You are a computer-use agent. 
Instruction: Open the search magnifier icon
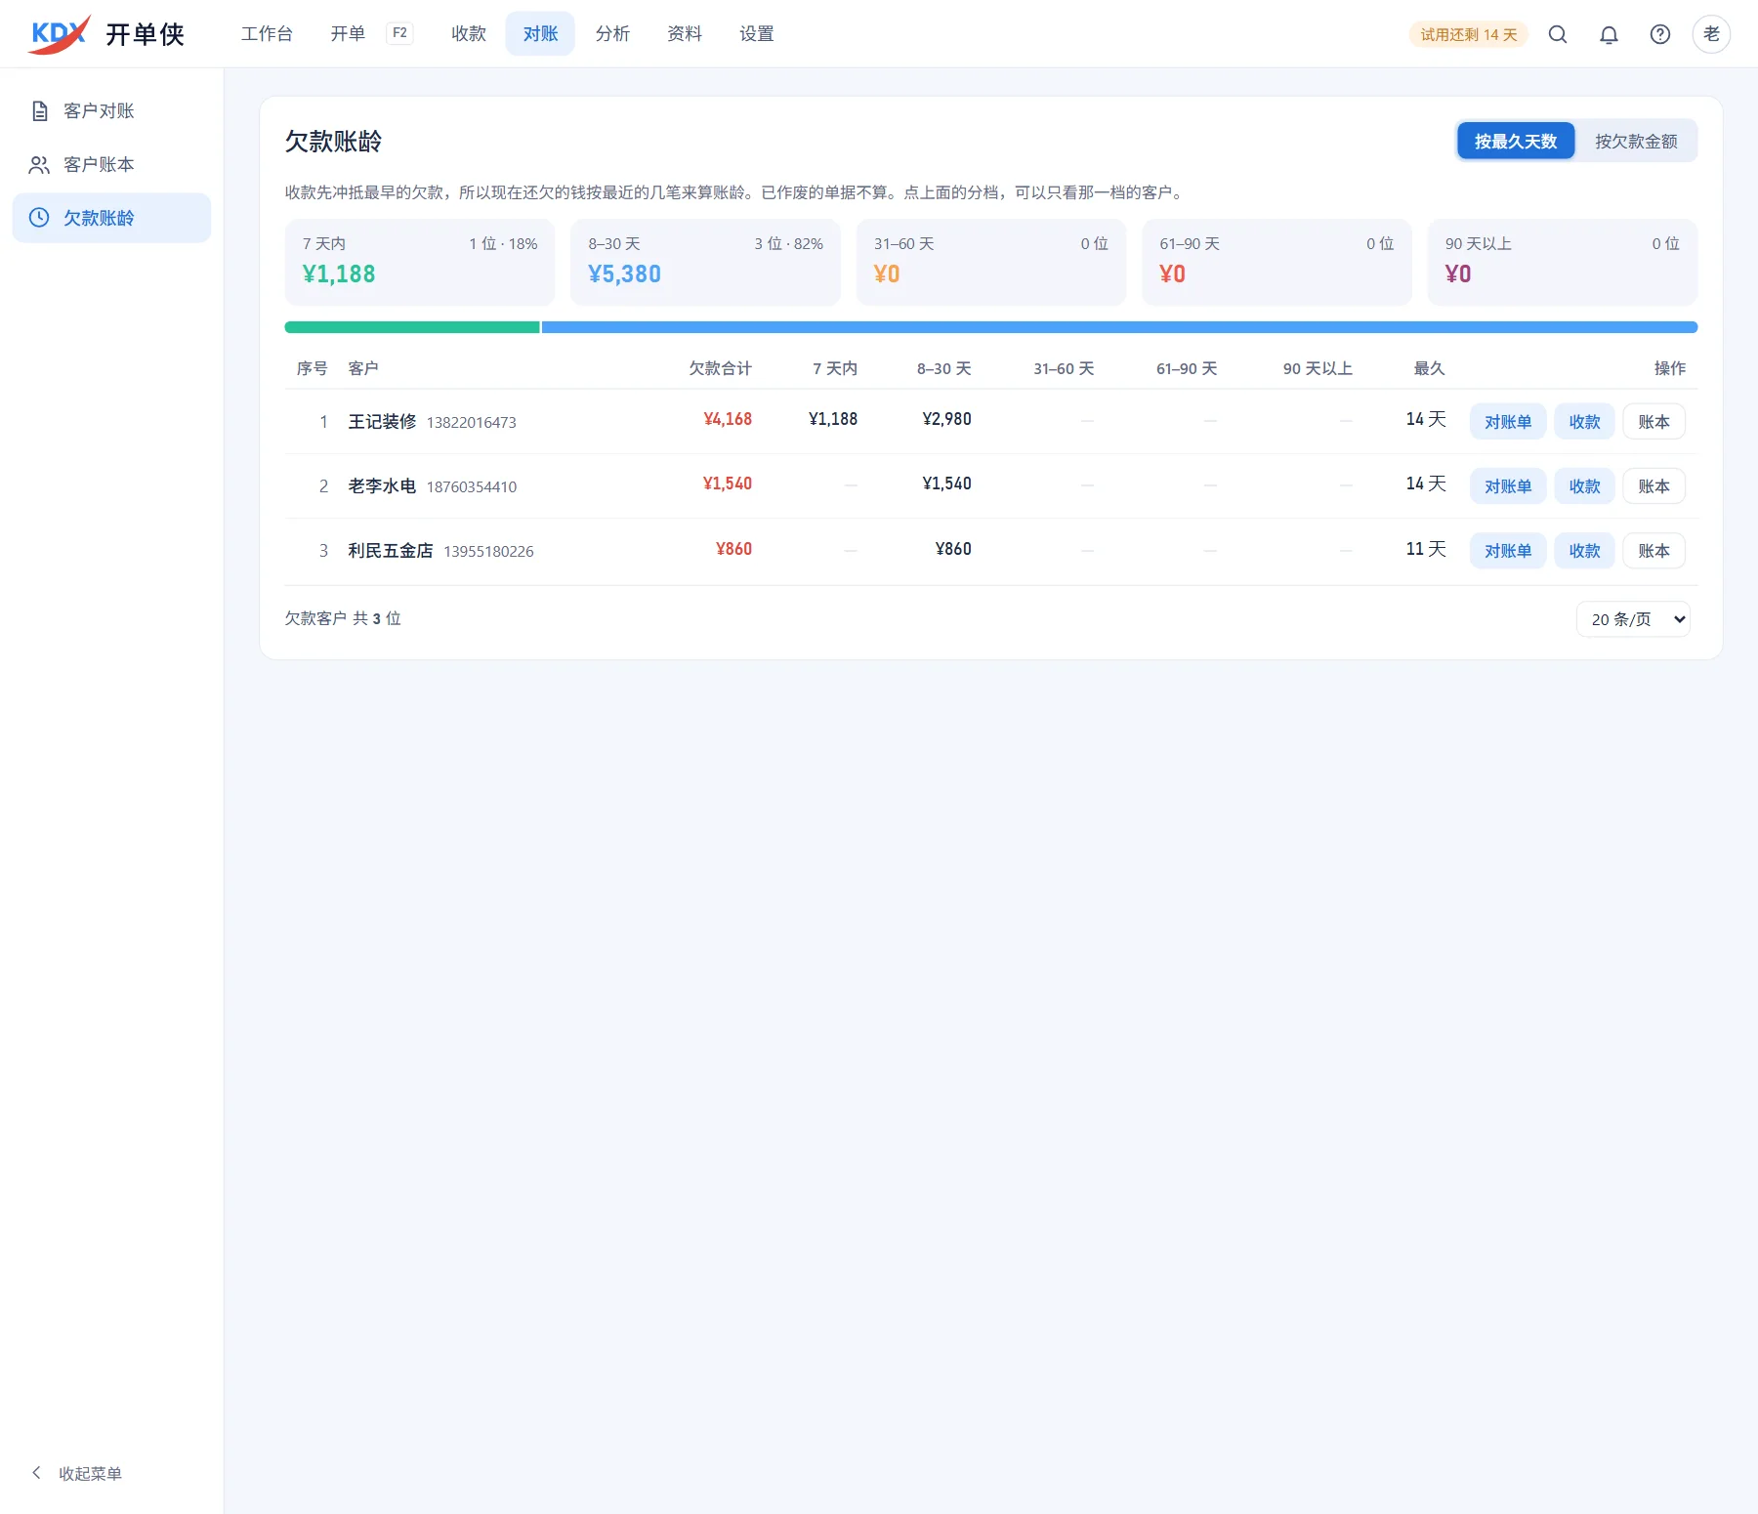coord(1558,34)
